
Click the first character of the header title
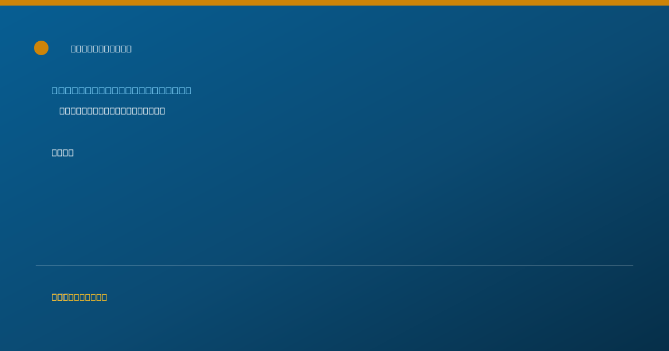coord(74,48)
